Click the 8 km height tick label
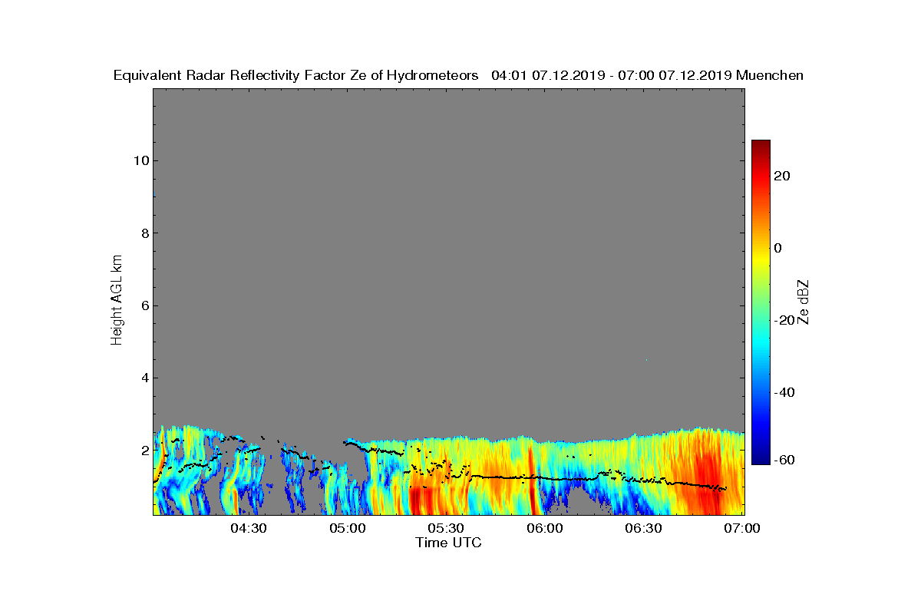The image size is (921, 614). coord(144,233)
